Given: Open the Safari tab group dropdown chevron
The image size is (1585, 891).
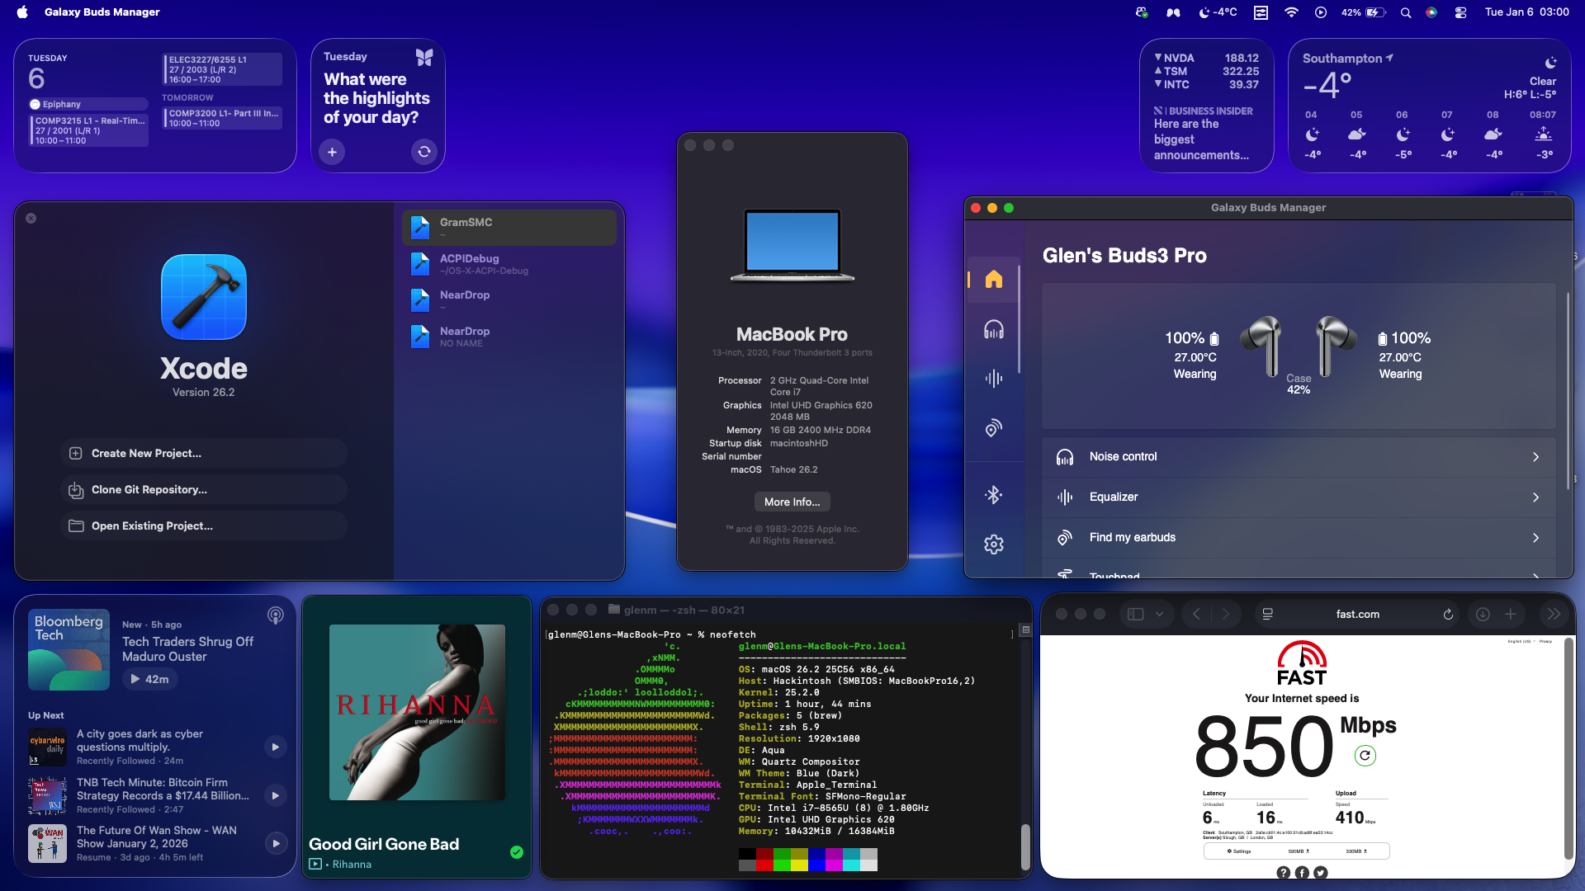Looking at the screenshot, I should point(1159,614).
